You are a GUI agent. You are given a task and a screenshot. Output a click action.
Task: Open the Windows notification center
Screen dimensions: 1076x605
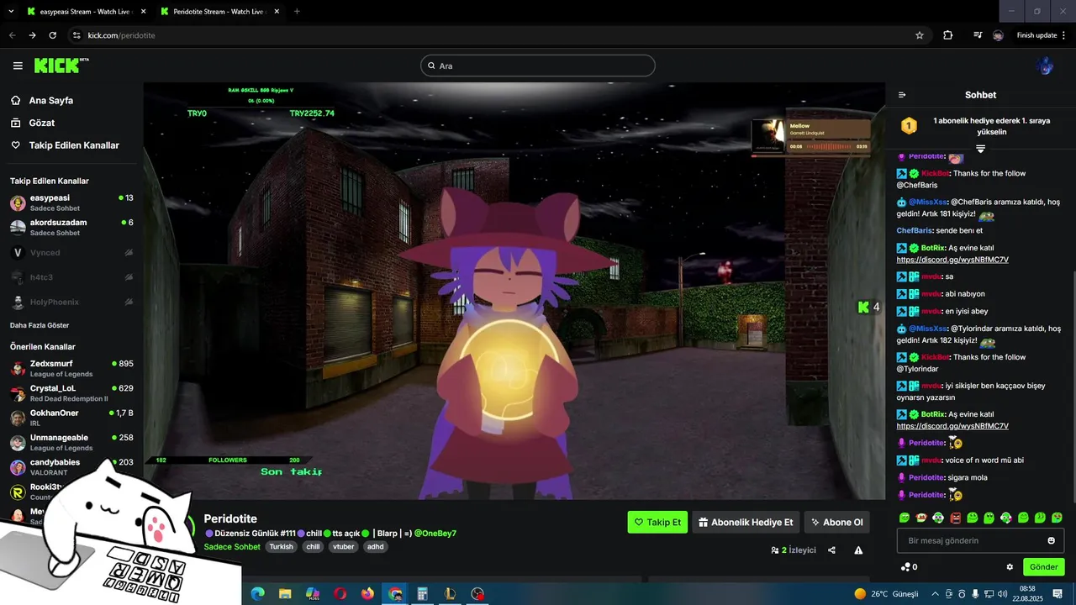[1058, 594]
